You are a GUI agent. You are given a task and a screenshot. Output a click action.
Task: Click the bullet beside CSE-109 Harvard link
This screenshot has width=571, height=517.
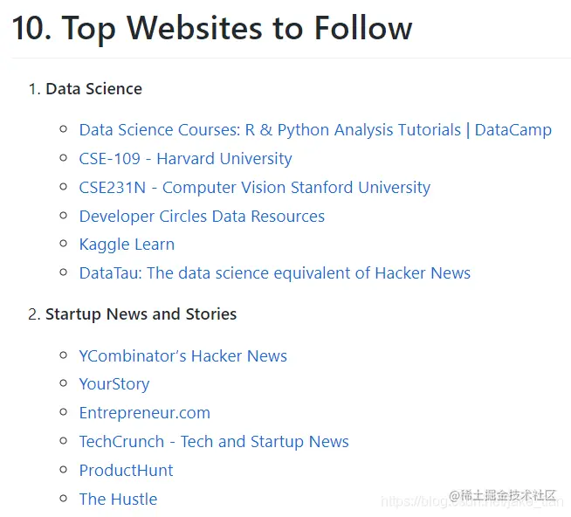(x=64, y=158)
